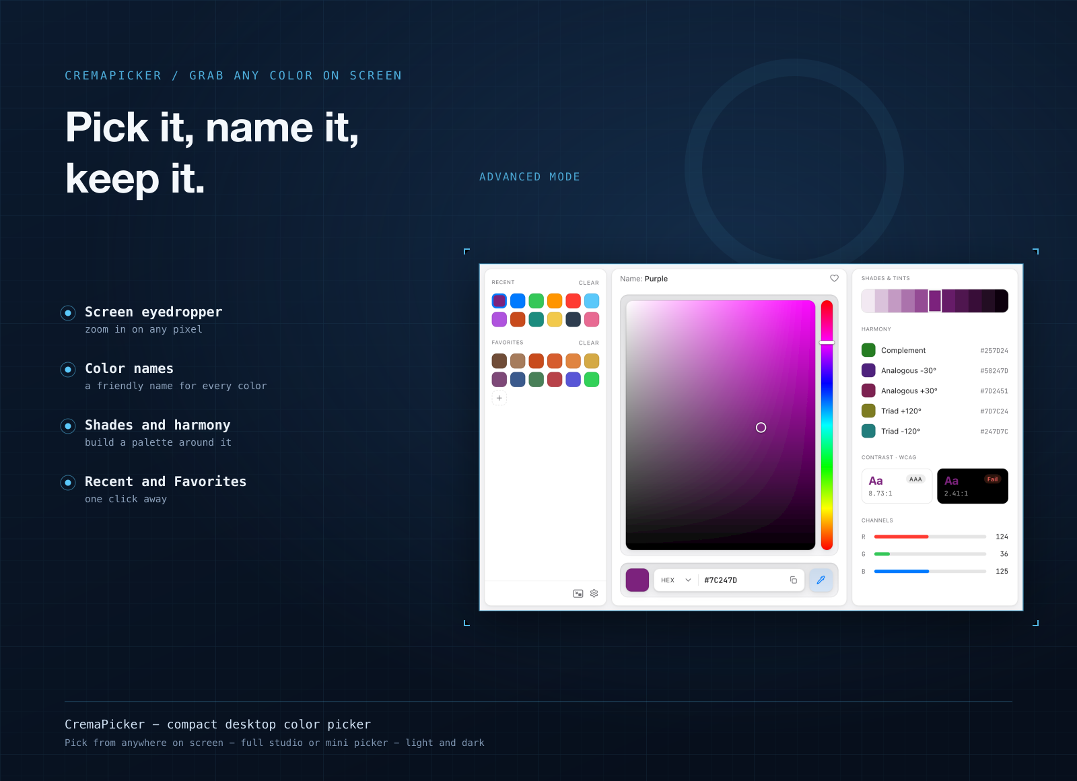Screen dimensions: 1077x781
Task: Choose the dark brown Favorites swatch
Action: click(x=499, y=361)
